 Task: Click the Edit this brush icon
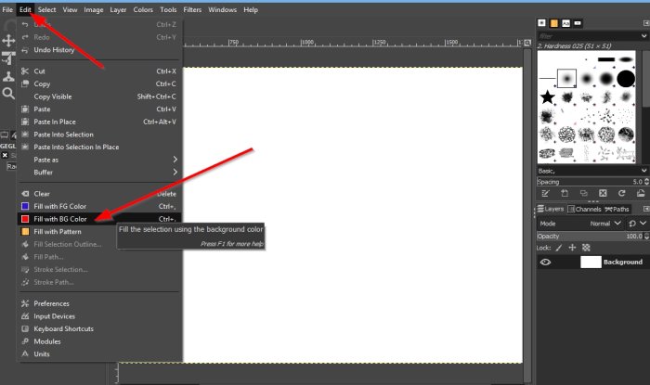pyautogui.click(x=546, y=193)
